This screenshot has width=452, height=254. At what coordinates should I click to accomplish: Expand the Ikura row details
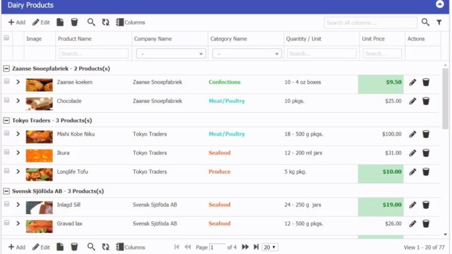pyautogui.click(x=18, y=152)
